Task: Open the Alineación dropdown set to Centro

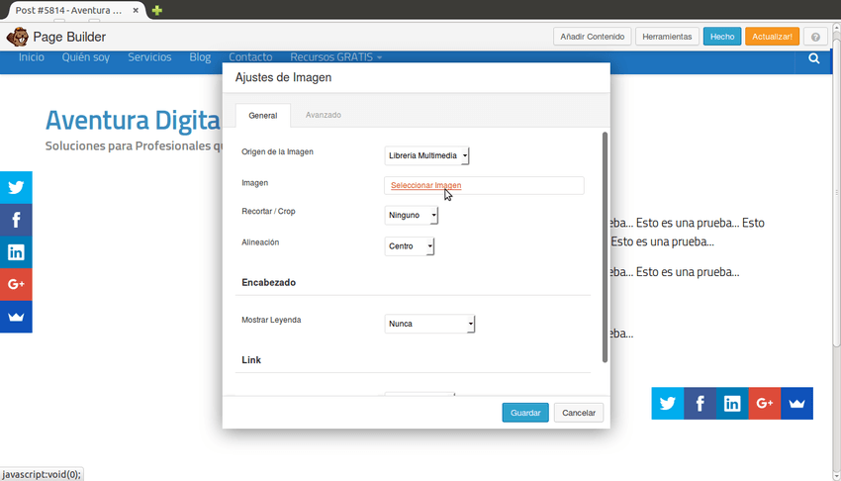Action: (410, 246)
